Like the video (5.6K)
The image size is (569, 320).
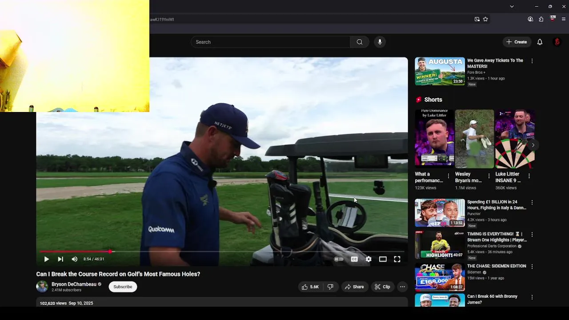[310, 287]
